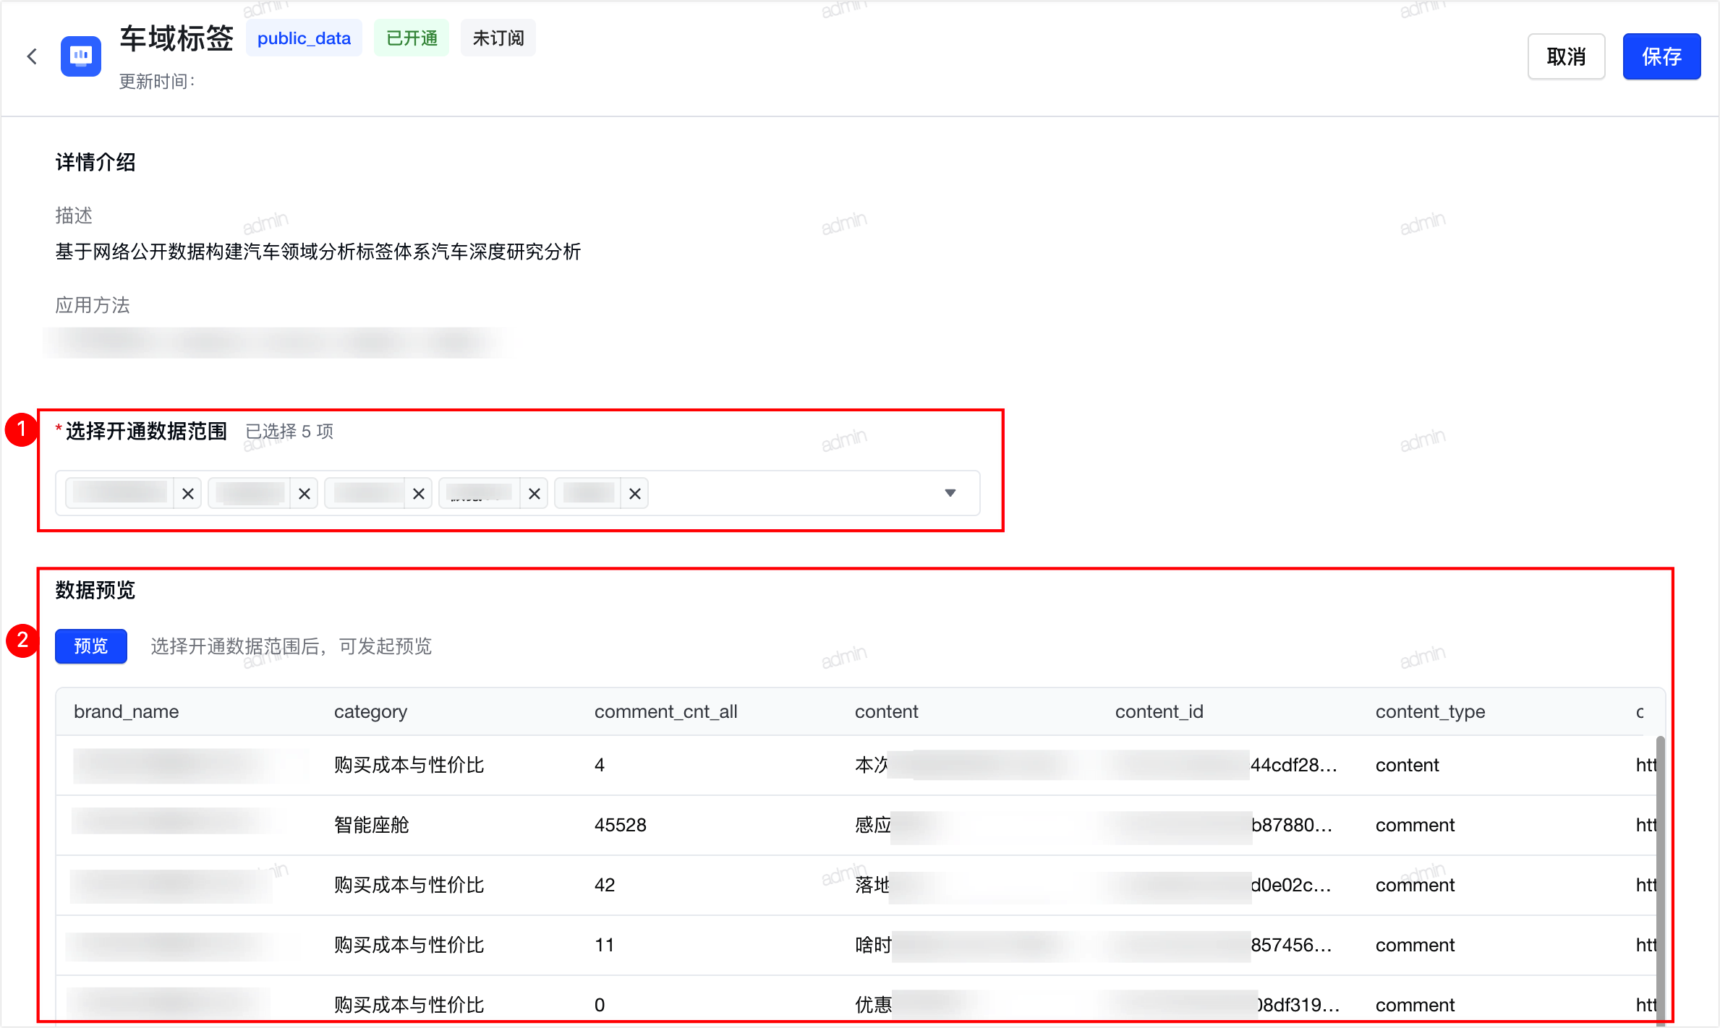
Task: Remove the third selected data range tag
Action: (x=419, y=494)
